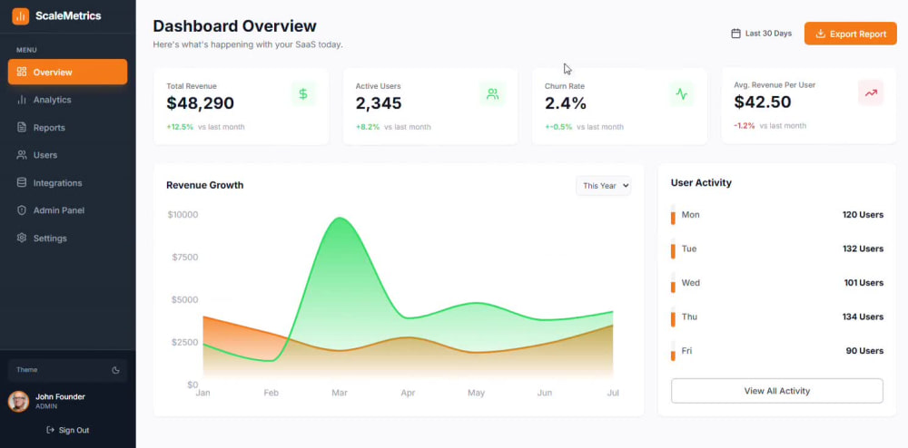
Task: Open the This Year dropdown
Action: (604, 186)
